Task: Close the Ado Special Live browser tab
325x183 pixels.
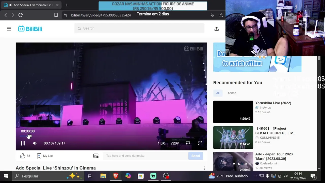Action: click(x=57, y=5)
